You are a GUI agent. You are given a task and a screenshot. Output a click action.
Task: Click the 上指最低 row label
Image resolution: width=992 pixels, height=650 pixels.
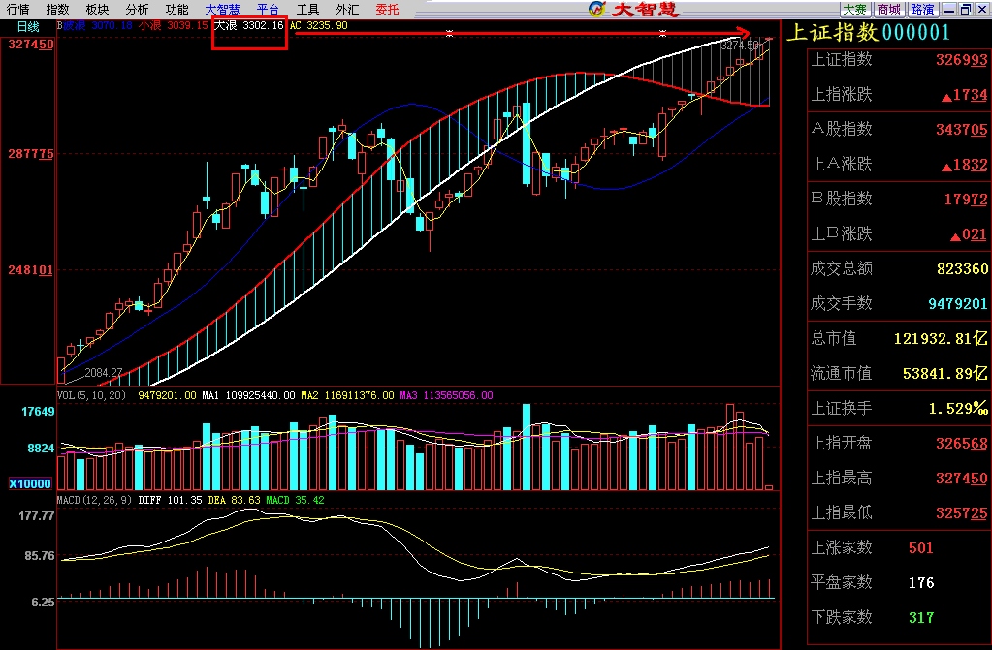842,512
